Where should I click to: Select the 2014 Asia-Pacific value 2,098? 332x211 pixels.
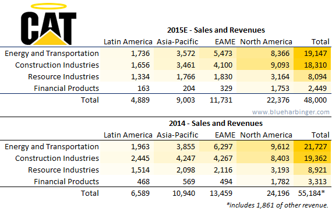(186, 170)
